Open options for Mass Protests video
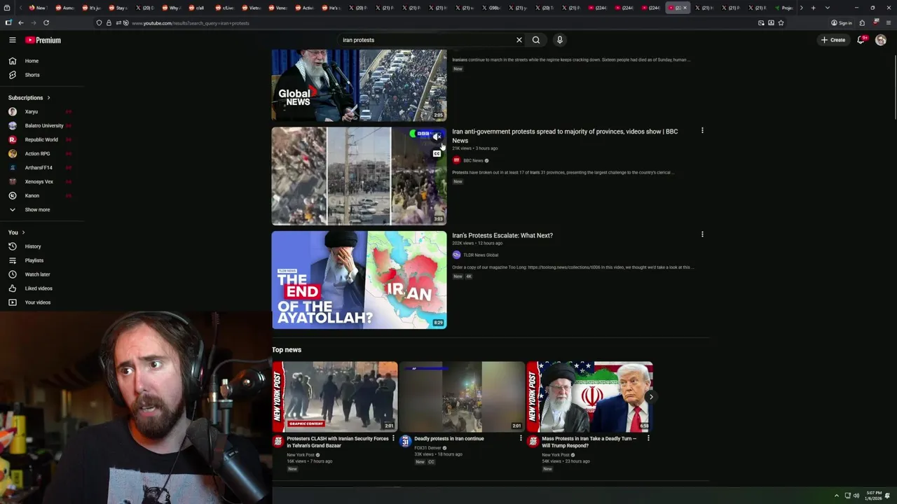 (648, 438)
